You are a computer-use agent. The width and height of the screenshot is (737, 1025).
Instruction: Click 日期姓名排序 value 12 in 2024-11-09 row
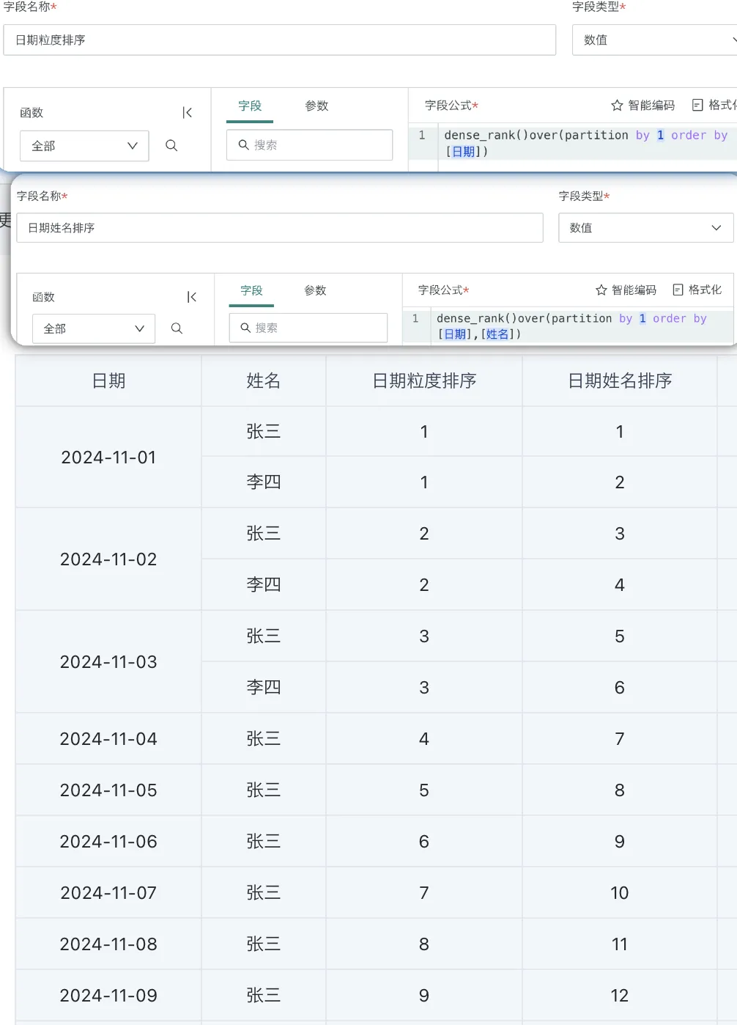tap(620, 996)
